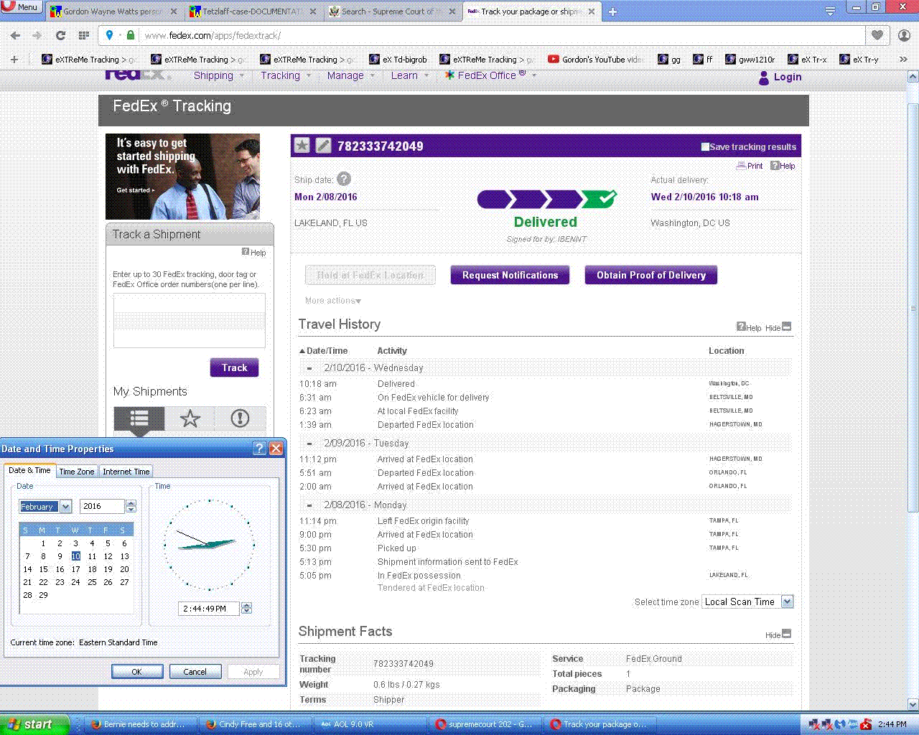Viewport: 919px width, 735px height.
Task: Click the browser reload icon
Action: [x=60, y=35]
